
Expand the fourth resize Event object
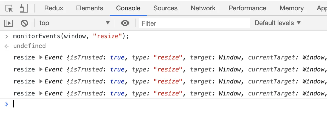[41, 93]
